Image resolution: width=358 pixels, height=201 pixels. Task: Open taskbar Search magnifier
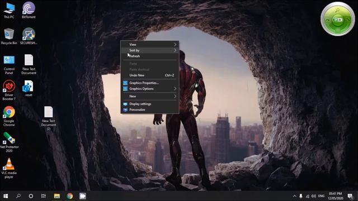18,196
